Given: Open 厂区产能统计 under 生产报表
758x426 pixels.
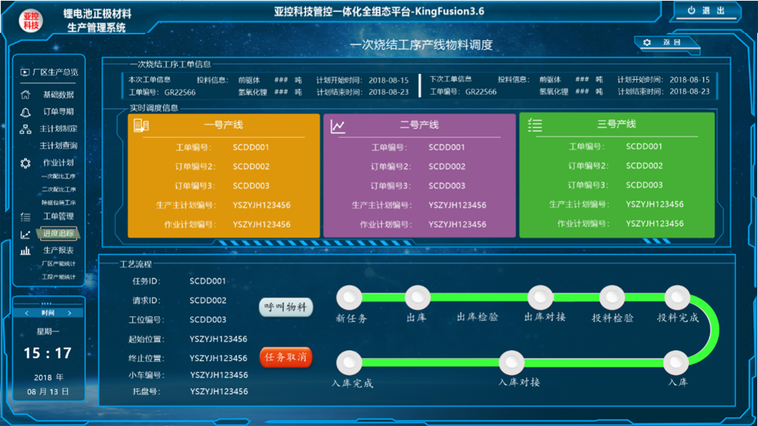Looking at the screenshot, I should coord(59,264).
